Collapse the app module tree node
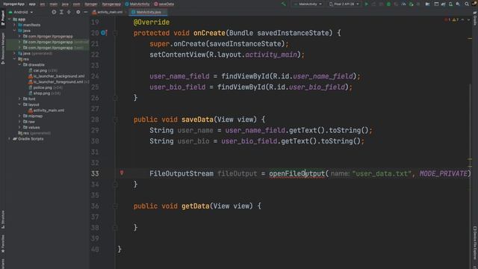The height and width of the screenshot is (269, 478). pyautogui.click(x=10, y=19)
